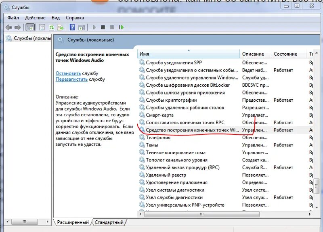Click the Refresh toolbar icon
The width and height of the screenshot is (323, 232).
point(51,27)
